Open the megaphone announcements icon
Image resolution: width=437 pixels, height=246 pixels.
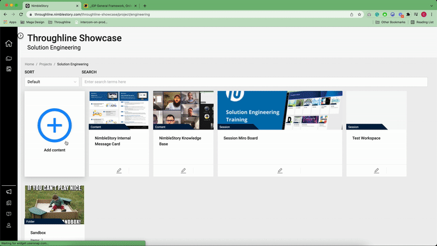[x=9, y=191]
